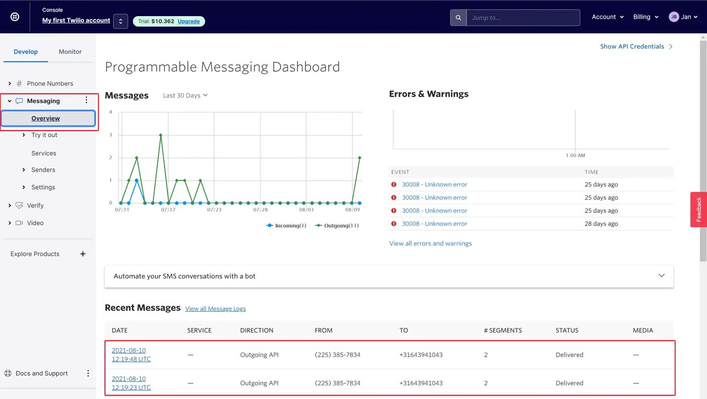Open the Jan user menu chevron
This screenshot has width=707, height=399.
point(696,17)
